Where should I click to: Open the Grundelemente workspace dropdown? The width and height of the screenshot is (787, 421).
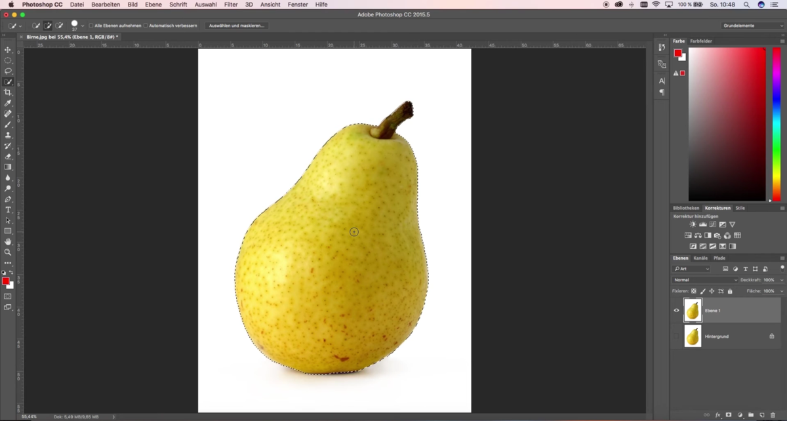(753, 26)
